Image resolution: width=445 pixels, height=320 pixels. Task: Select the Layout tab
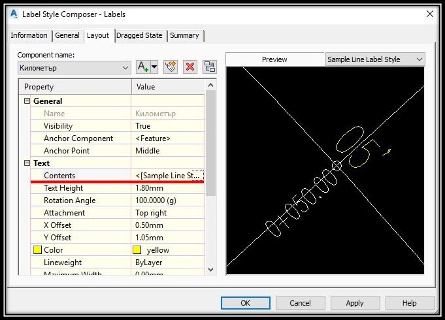(x=98, y=35)
